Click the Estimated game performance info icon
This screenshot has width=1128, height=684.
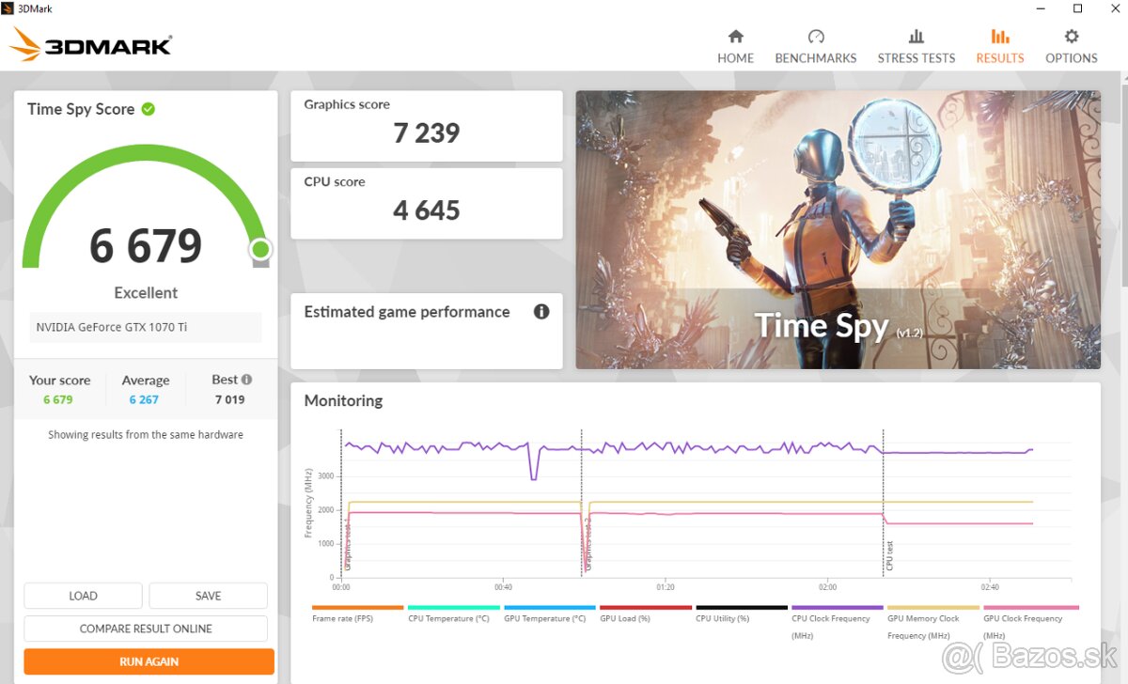point(541,312)
